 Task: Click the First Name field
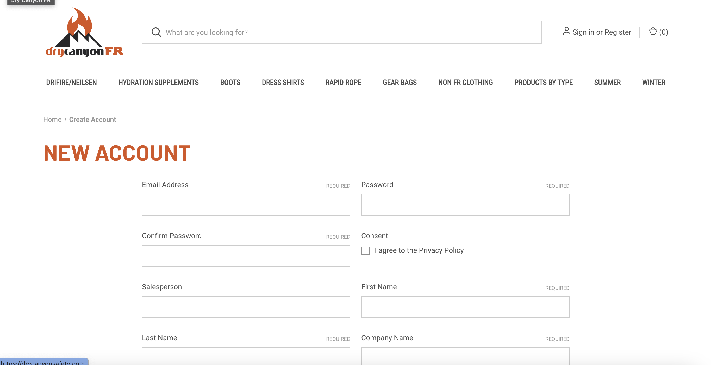[465, 307]
